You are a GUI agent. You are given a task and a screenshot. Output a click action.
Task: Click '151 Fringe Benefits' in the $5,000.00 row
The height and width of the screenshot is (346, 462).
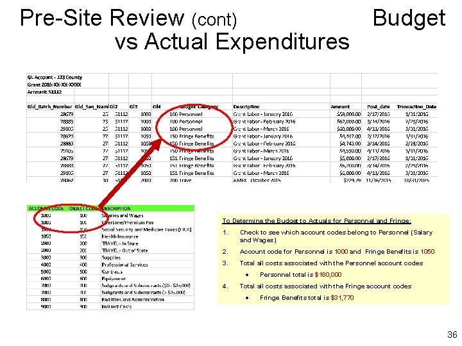pos(192,158)
